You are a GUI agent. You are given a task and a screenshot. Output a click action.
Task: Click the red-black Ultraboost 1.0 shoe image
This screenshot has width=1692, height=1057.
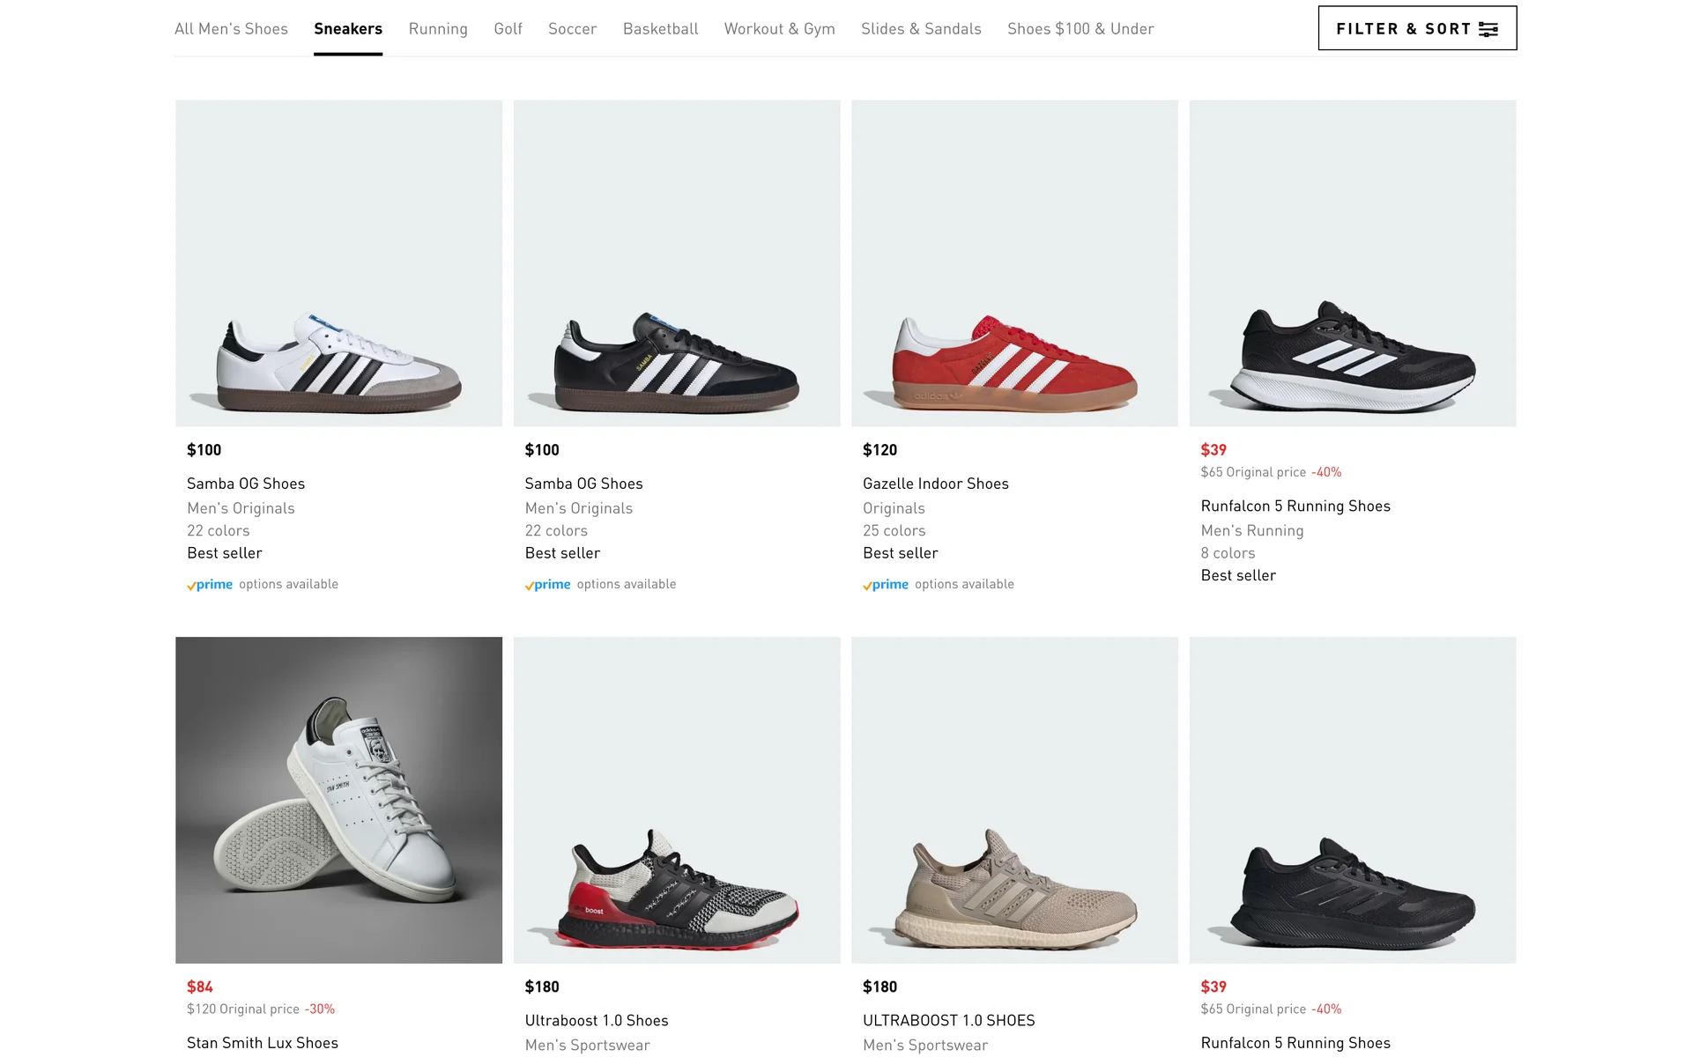(x=676, y=800)
